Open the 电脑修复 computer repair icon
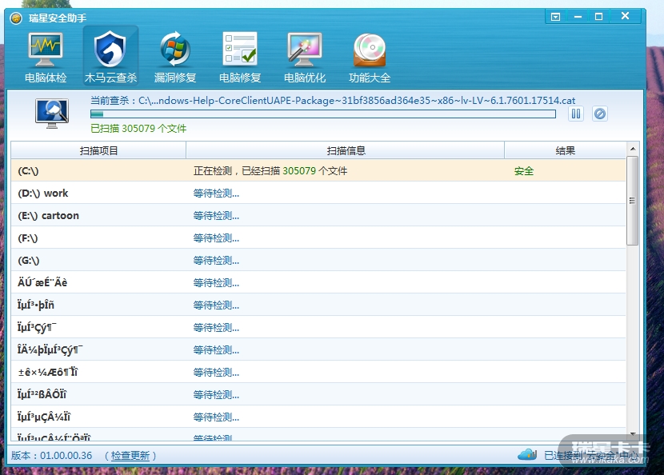This screenshot has width=664, height=475. pyautogui.click(x=240, y=57)
